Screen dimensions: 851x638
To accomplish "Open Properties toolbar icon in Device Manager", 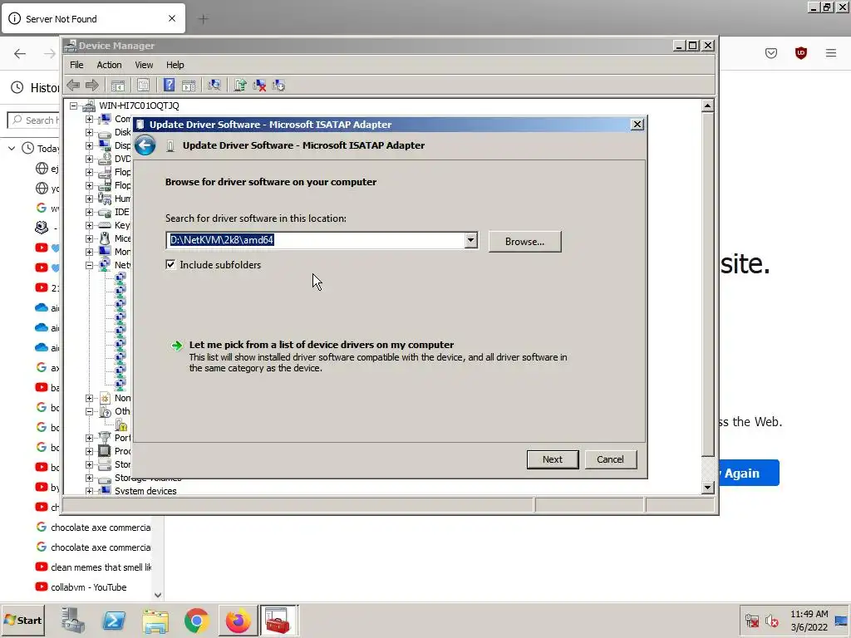I will (143, 86).
